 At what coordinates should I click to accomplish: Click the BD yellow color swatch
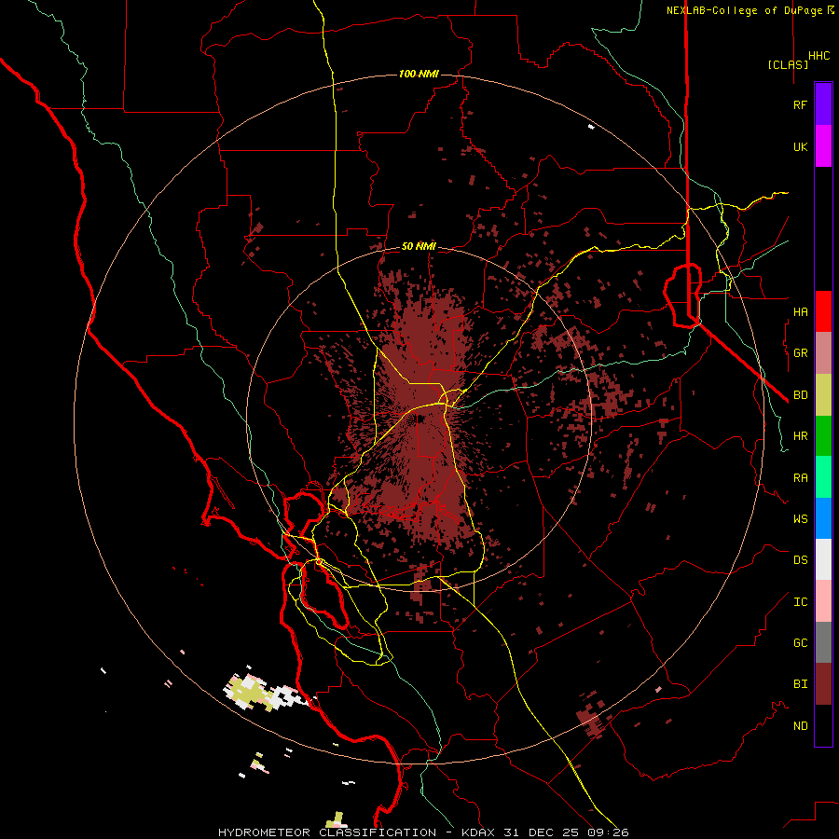coord(823,395)
